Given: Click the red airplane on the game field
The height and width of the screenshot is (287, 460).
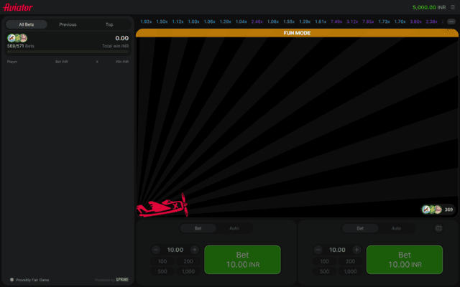Looking at the screenshot, I should point(162,205).
